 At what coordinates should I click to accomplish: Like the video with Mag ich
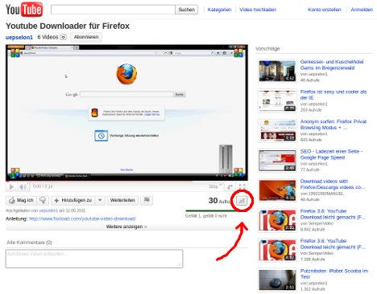tap(21, 200)
